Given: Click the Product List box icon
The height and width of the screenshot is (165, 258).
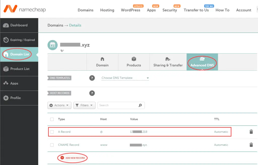Looking at the screenshot, I should [x=6, y=69].
